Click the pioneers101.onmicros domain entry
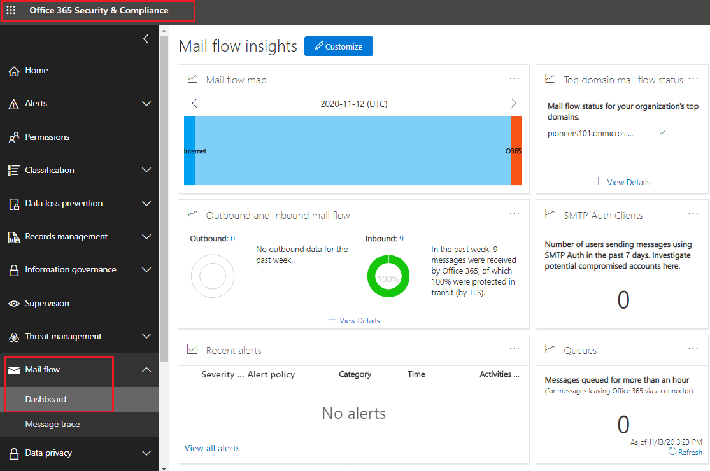The image size is (710, 471). [x=590, y=134]
